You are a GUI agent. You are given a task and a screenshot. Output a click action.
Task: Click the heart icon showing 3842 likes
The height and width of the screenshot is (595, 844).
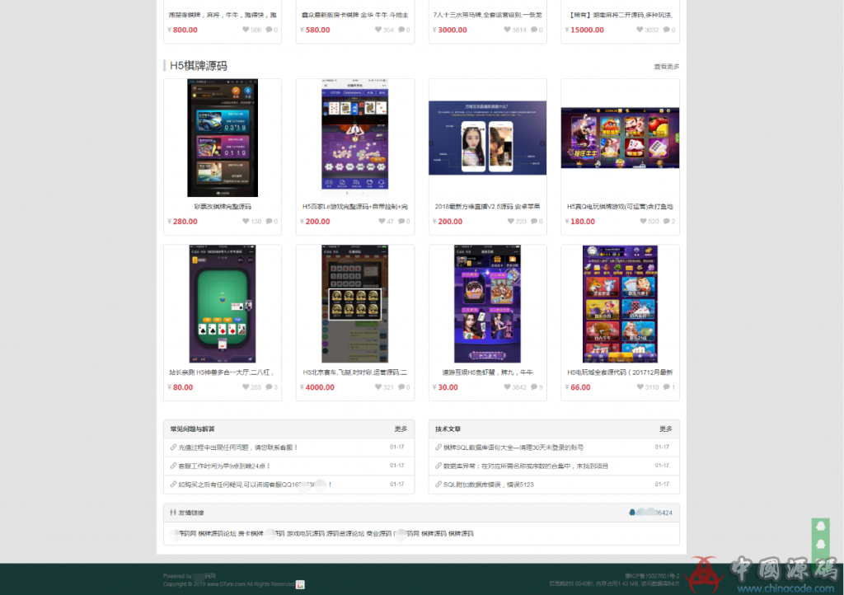click(x=507, y=387)
